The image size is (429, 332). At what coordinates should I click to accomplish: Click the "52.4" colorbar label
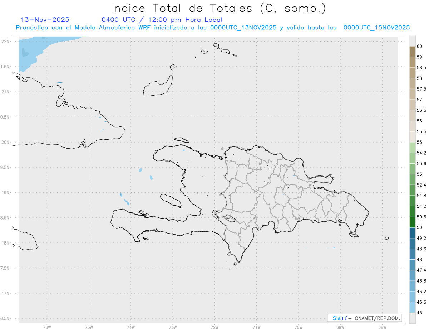pos(421,185)
